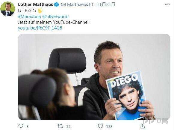Like the tweet with the heart icon
Screen dimensions: 174x130
click(100, 126)
